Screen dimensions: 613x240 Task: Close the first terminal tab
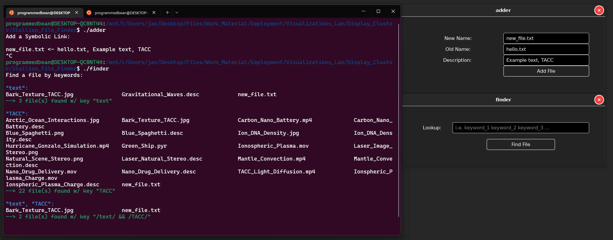77,13
